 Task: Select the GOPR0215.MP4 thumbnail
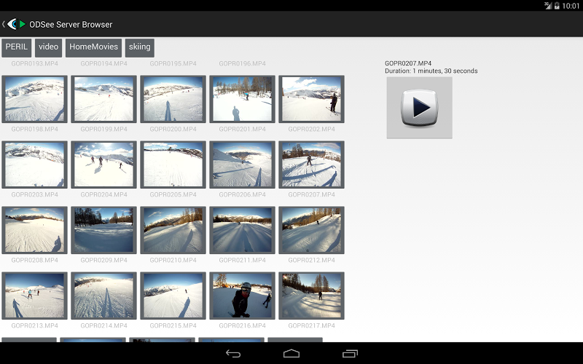(173, 296)
